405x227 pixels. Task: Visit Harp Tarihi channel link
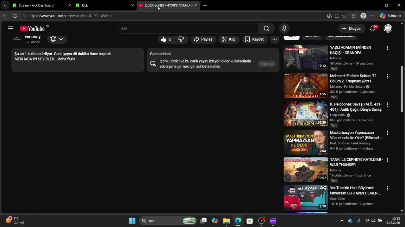coord(338,115)
